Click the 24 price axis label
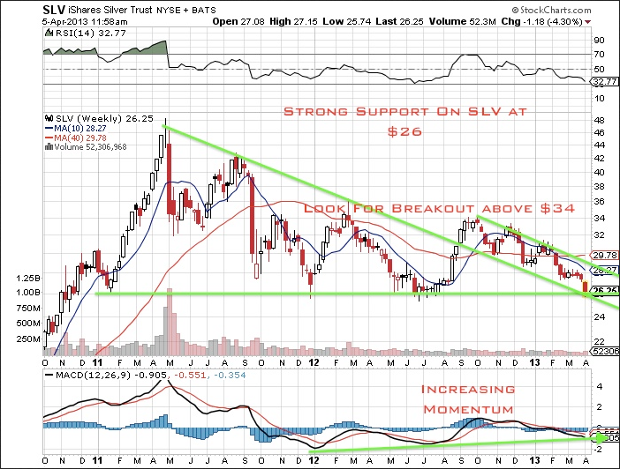This screenshot has height=469, width=620. click(600, 317)
